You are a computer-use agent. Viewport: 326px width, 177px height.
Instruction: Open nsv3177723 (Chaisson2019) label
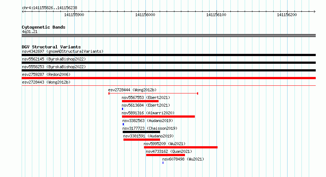point(150,128)
